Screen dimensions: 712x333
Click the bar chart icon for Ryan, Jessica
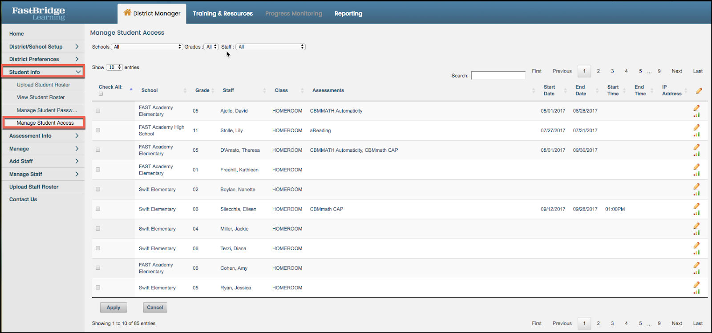pyautogui.click(x=696, y=291)
